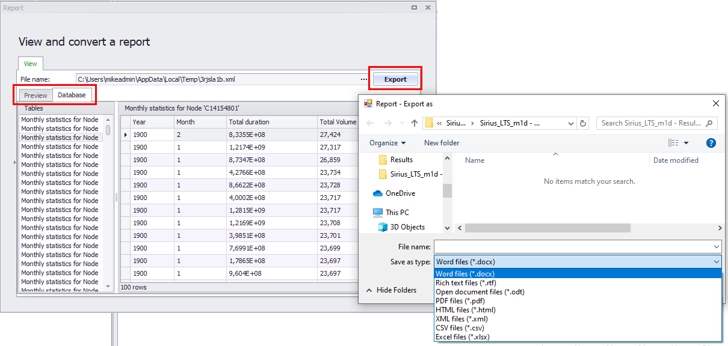Select Results folder in navigation pane

401,160
